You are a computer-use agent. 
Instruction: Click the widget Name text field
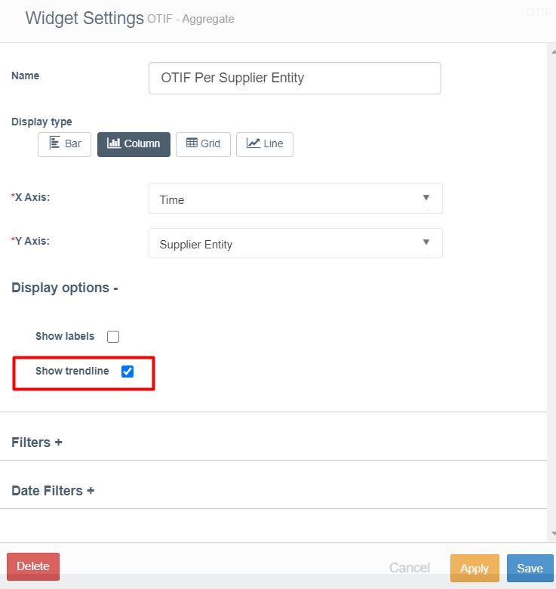(x=295, y=78)
